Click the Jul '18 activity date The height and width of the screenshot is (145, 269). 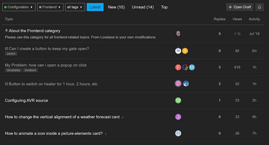pos(254,34)
